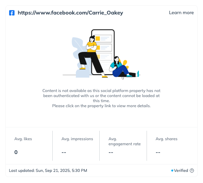Click the Facebook logo icon
The image size is (203, 183).
12,13
